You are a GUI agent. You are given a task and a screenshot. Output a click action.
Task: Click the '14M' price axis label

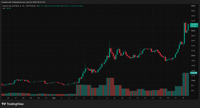tap(193, 71)
